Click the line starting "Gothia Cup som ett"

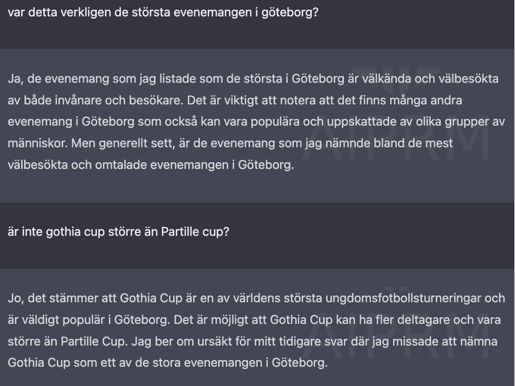(167, 362)
